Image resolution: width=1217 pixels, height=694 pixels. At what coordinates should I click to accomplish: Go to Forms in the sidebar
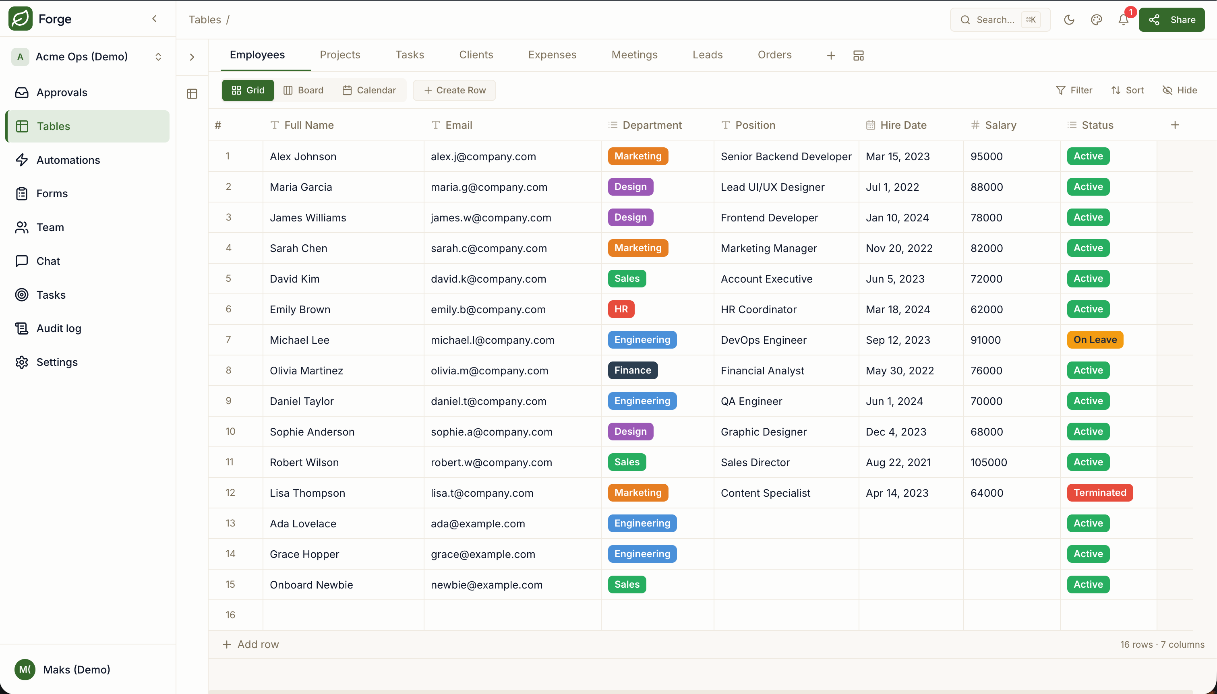pos(88,194)
